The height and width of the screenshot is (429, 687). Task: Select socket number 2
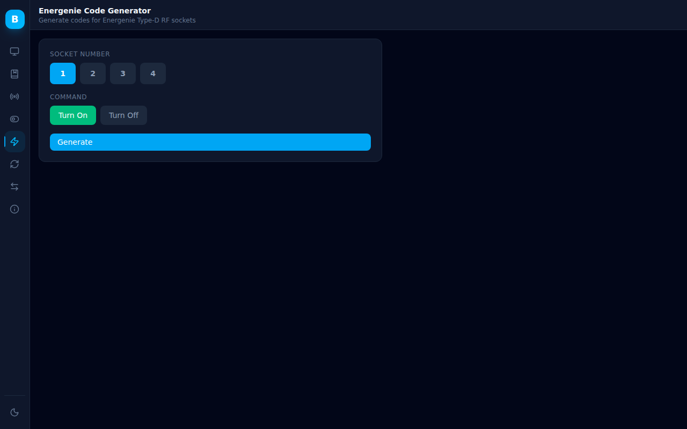pos(93,73)
